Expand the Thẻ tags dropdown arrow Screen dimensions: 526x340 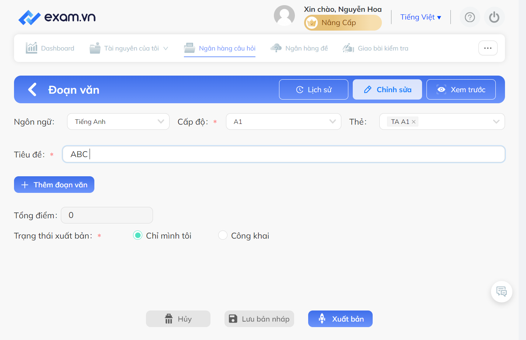tap(496, 122)
